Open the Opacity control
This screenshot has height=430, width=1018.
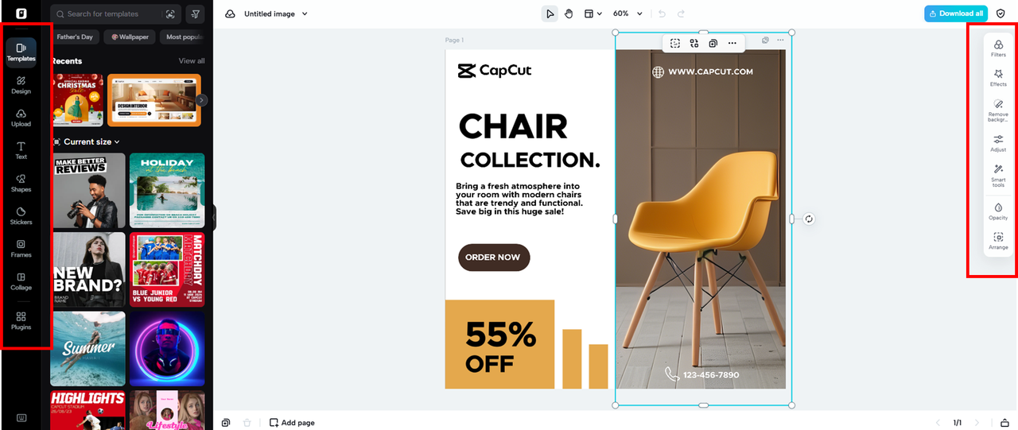[x=998, y=211]
